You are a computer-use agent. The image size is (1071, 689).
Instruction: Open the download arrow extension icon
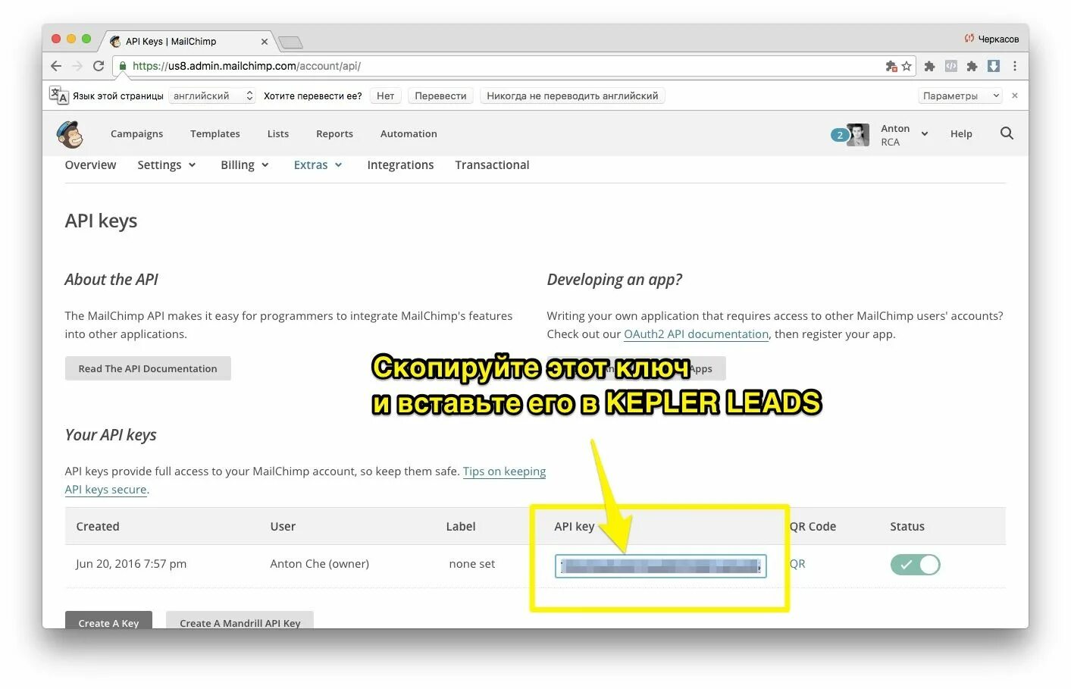[994, 66]
